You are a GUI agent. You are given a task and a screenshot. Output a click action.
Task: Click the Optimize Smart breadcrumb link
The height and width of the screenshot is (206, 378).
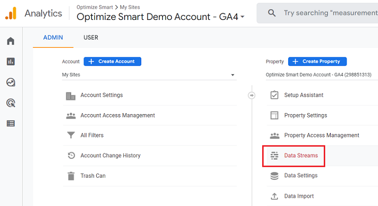pyautogui.click(x=95, y=7)
